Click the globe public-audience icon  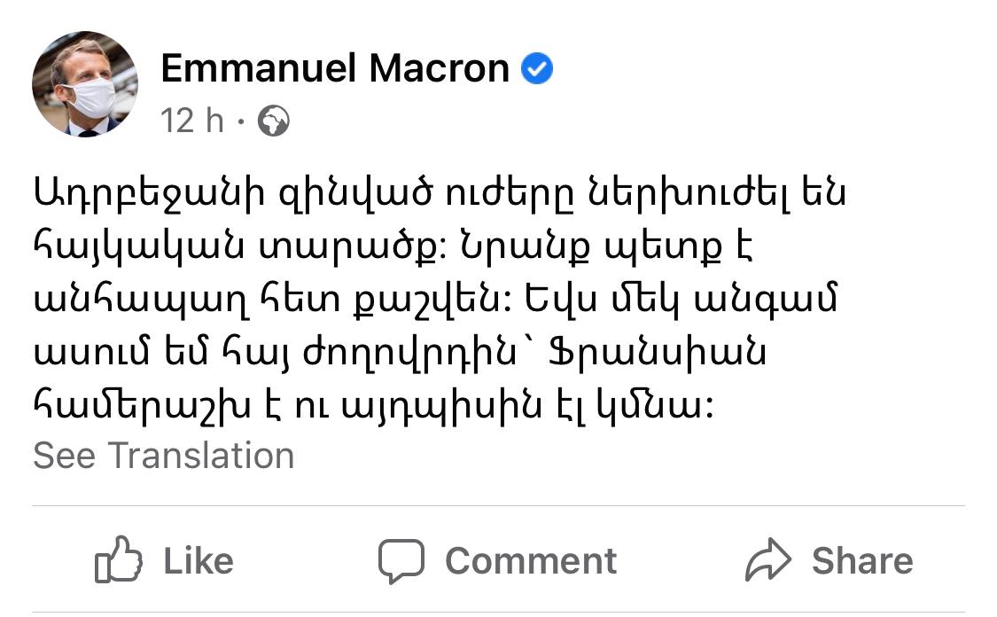[x=273, y=121]
